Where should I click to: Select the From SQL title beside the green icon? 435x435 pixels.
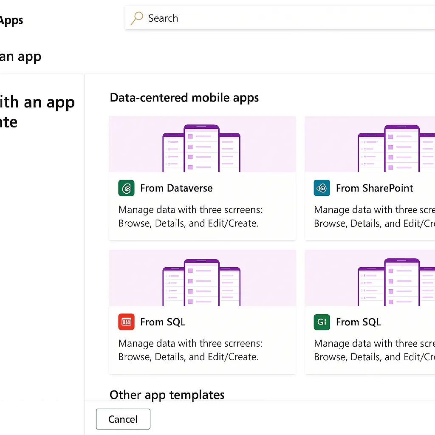pyautogui.click(x=358, y=322)
